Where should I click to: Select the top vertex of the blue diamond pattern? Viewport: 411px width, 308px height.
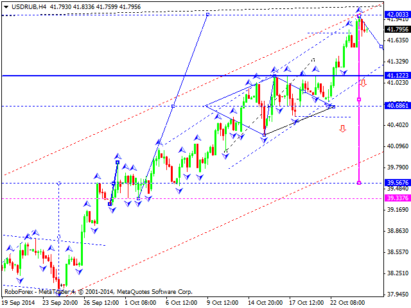pyautogui.click(x=274, y=76)
